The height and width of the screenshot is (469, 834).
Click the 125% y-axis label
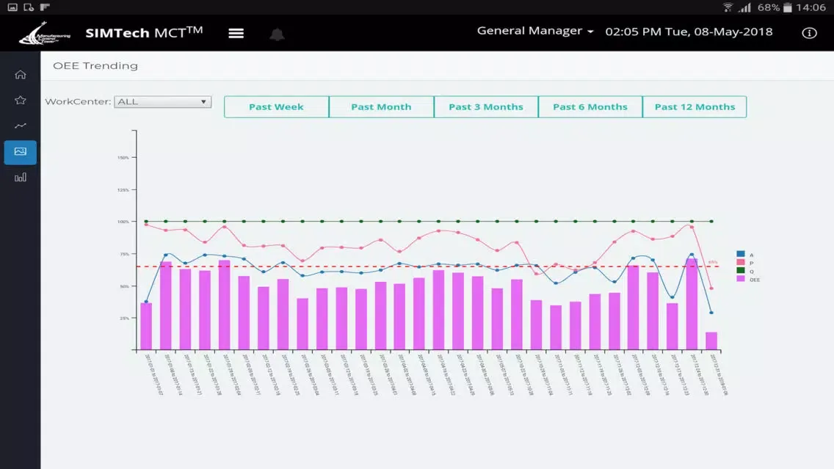pyautogui.click(x=123, y=189)
